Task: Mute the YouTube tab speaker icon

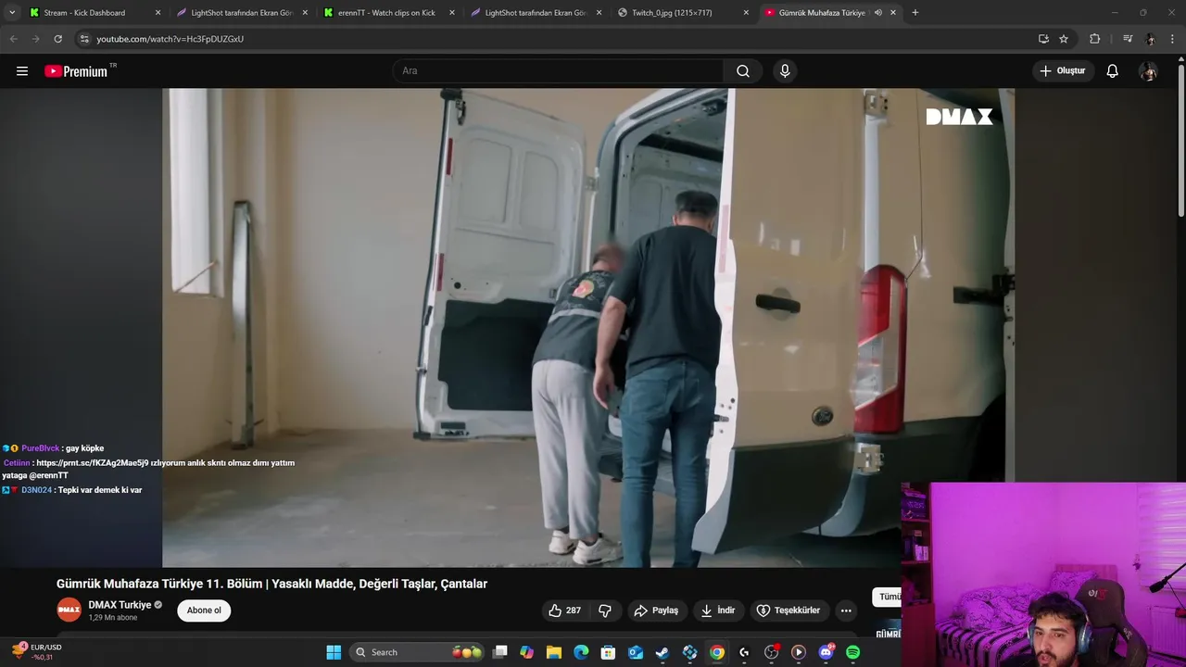Action: [877, 13]
